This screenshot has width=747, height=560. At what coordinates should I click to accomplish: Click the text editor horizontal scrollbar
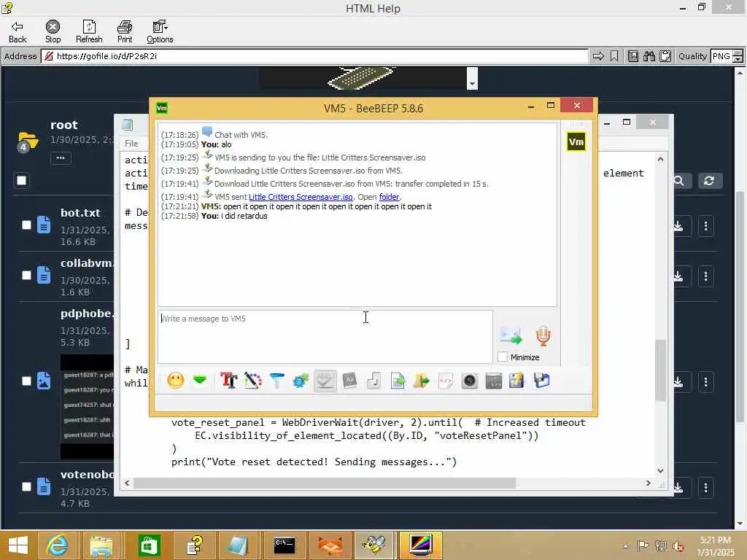[x=324, y=483]
